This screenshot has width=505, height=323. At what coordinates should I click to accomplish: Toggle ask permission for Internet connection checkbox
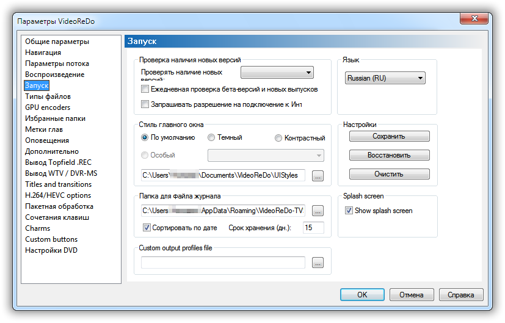coord(145,104)
